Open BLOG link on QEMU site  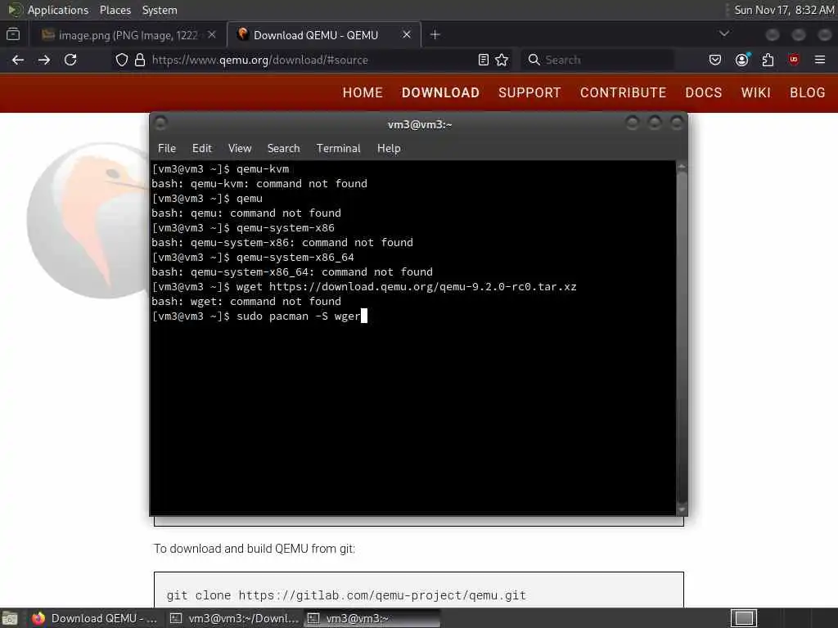(808, 93)
